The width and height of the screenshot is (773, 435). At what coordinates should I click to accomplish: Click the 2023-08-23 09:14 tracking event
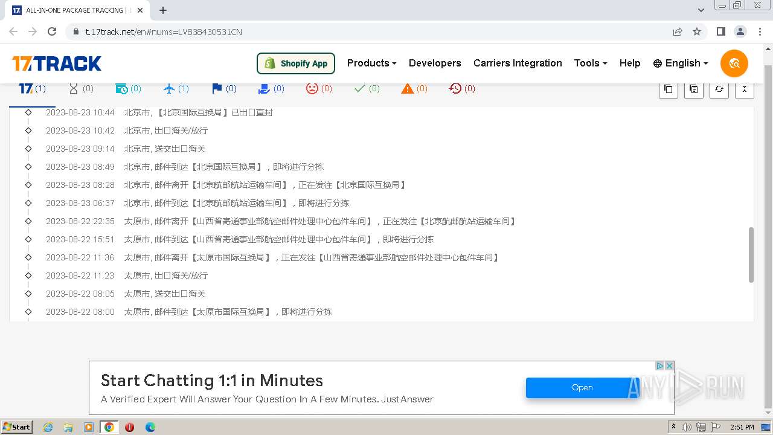[x=126, y=149]
